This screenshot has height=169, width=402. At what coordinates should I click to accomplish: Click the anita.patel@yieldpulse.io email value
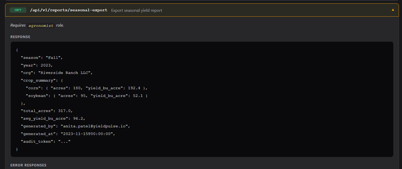click(94, 126)
